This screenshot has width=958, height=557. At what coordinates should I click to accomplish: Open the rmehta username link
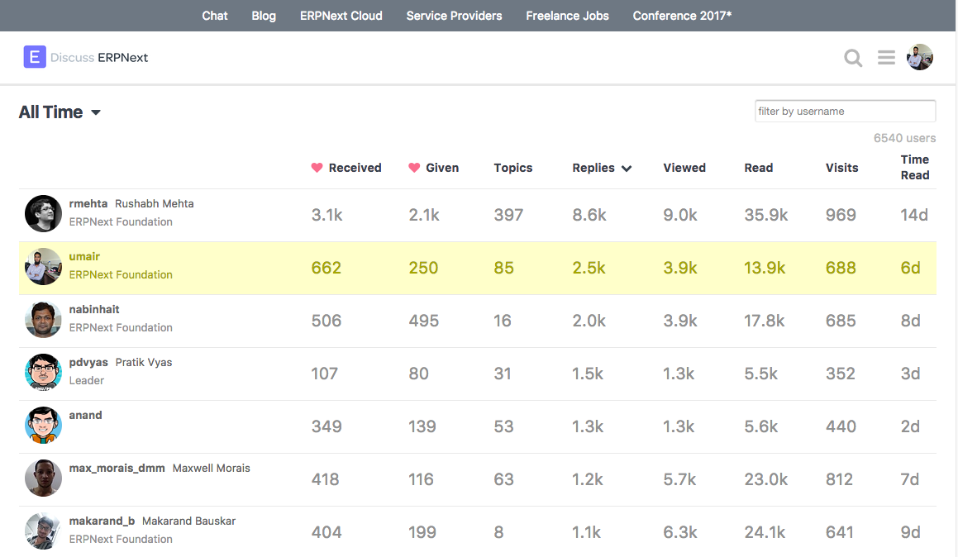[88, 203]
